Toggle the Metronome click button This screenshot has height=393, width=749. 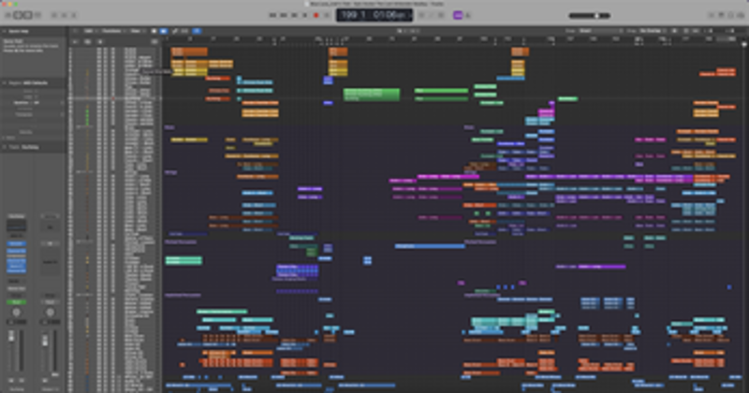pos(467,15)
